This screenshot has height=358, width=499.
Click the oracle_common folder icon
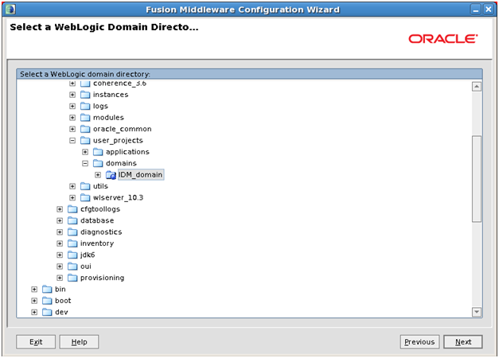(x=85, y=129)
